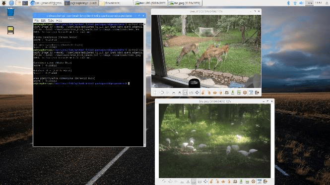Image resolution: width=330 pixels, height=185 pixels.
Task: Click the terminal window scrollbar
Action: pyautogui.click(x=144, y=85)
